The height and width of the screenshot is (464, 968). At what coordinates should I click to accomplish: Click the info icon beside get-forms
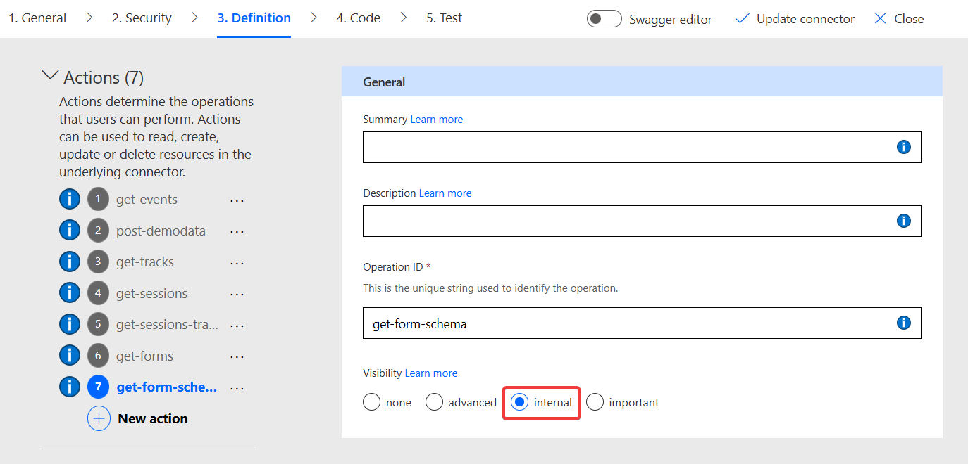[70, 356]
